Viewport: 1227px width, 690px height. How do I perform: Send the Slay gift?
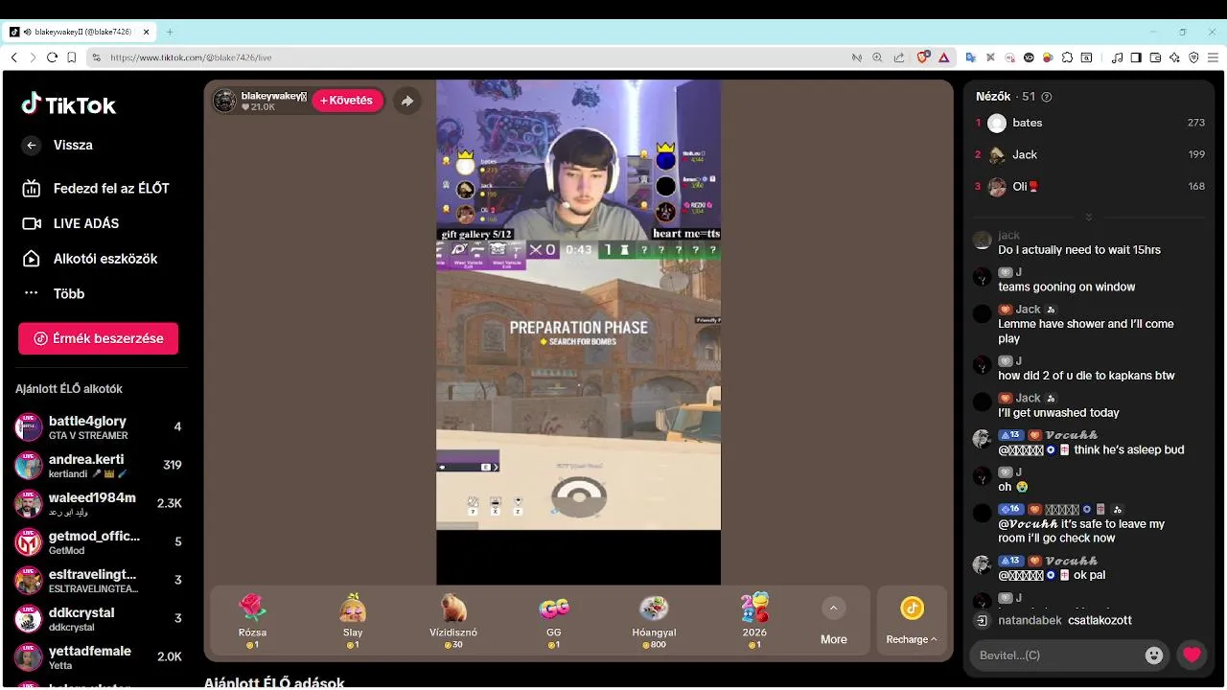353,621
